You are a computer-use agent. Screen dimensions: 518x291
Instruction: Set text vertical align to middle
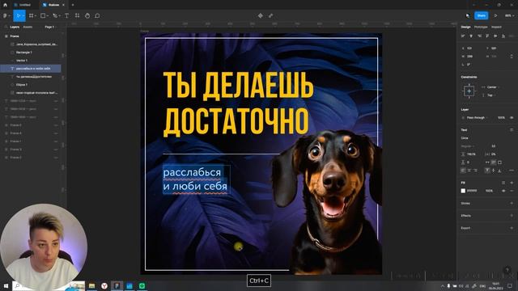click(x=493, y=171)
